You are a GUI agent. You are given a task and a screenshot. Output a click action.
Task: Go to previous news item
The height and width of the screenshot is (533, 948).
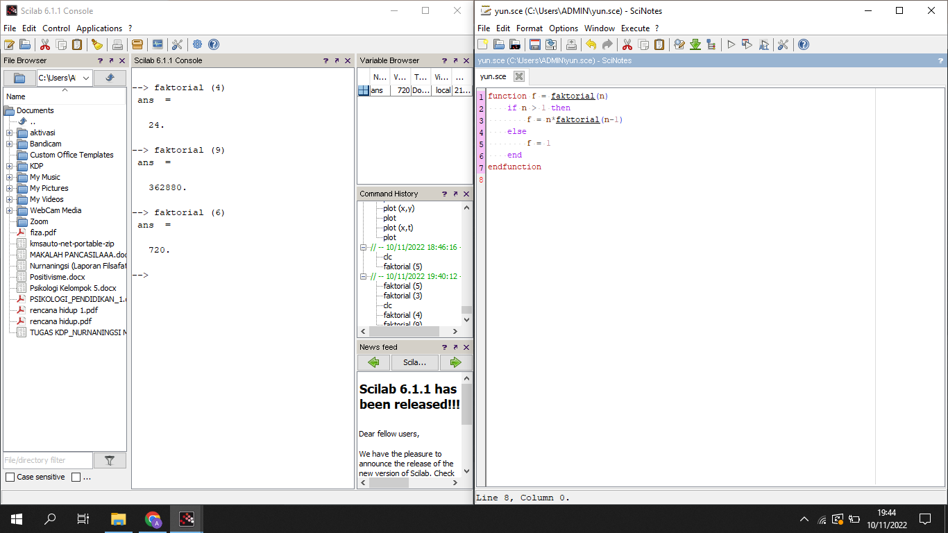tap(373, 362)
